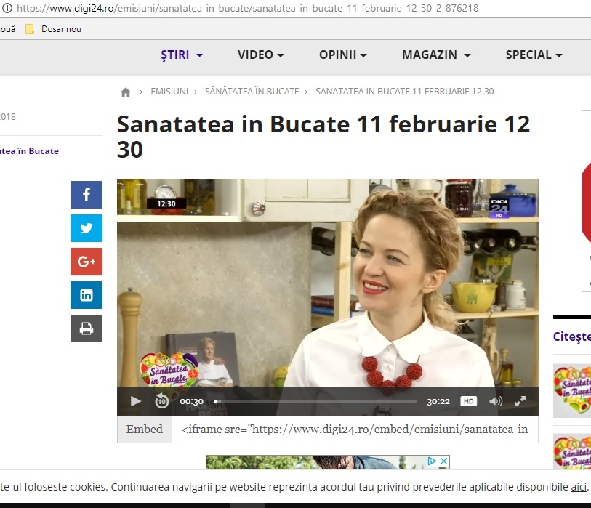This screenshot has height=508, width=591.
Task: Print the page using printer icon
Action: pos(87,328)
